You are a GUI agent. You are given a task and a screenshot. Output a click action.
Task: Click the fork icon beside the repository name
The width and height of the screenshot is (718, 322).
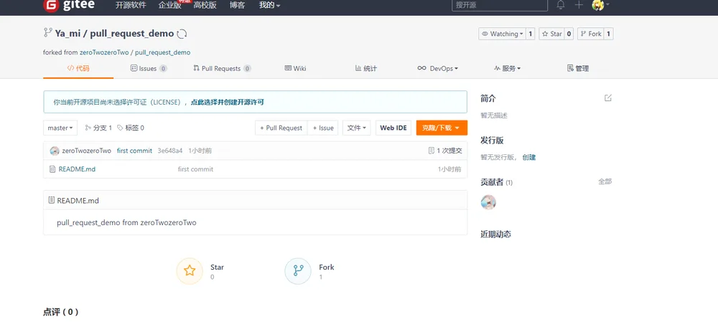(x=47, y=32)
